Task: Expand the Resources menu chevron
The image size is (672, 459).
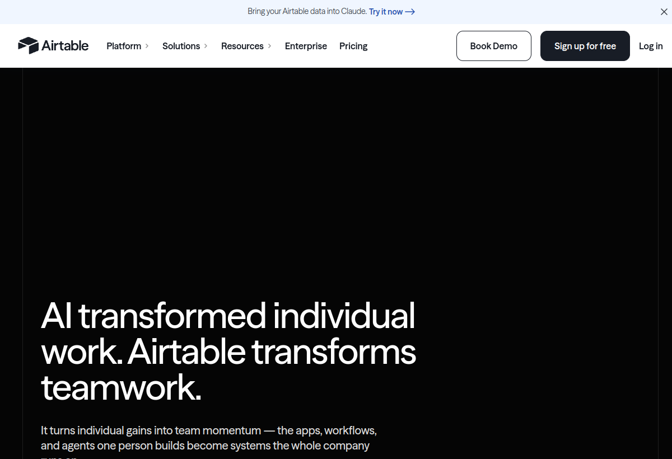Action: [269, 46]
